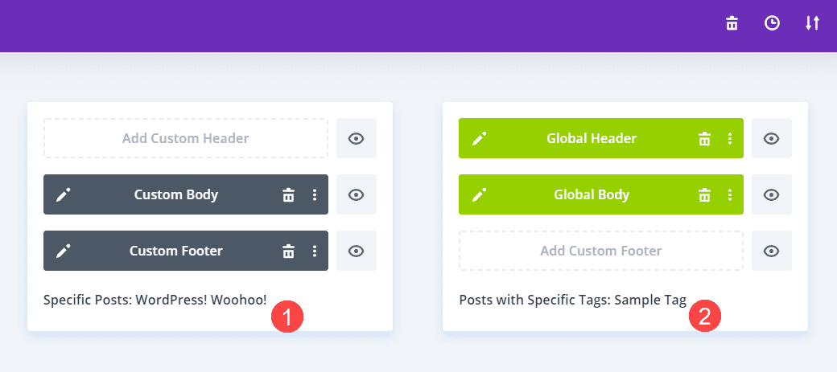The height and width of the screenshot is (372, 837).
Task: Click the Add Custom Header placeholder
Action: (186, 138)
